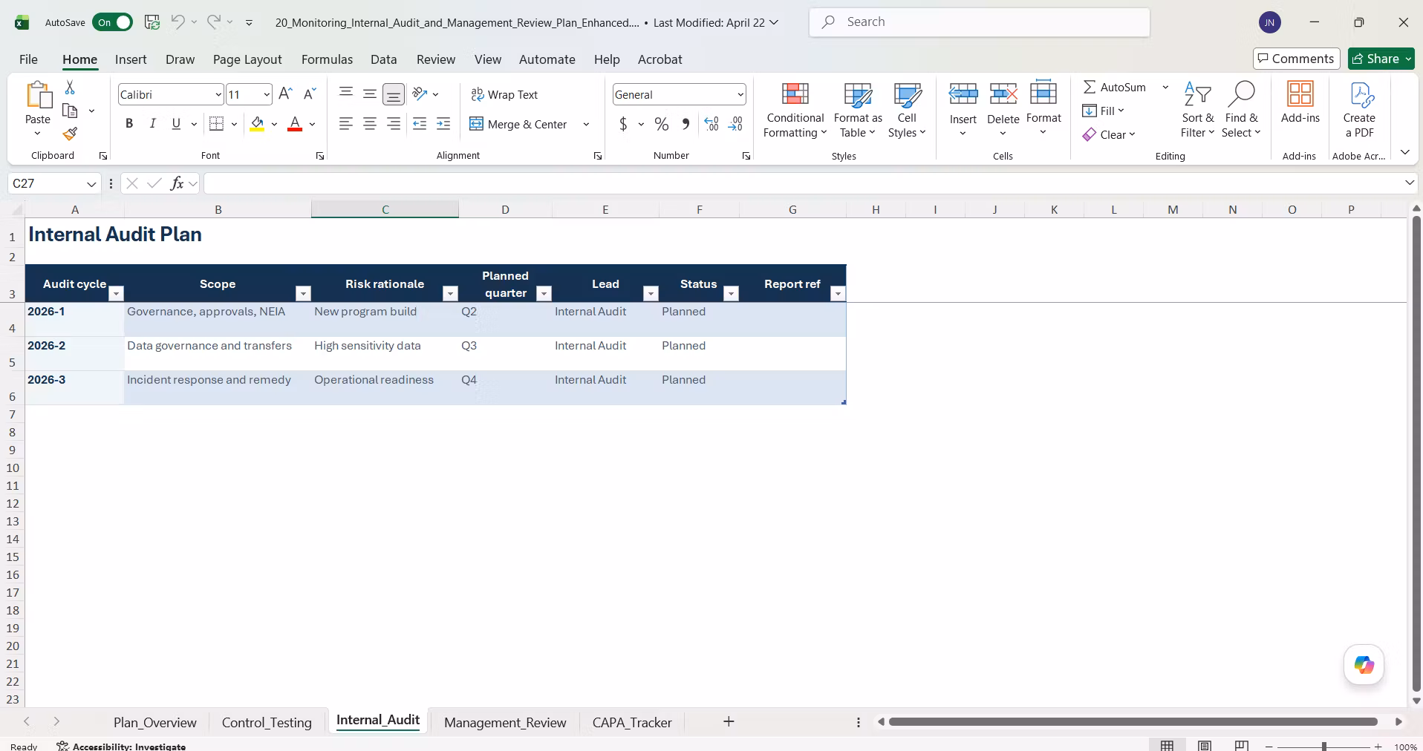The width and height of the screenshot is (1423, 751).
Task: Save the workbook with the save icon
Action: tap(152, 22)
